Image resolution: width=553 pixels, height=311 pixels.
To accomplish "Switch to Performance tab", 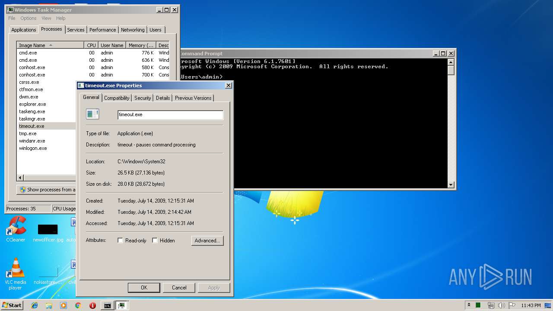I will [103, 30].
